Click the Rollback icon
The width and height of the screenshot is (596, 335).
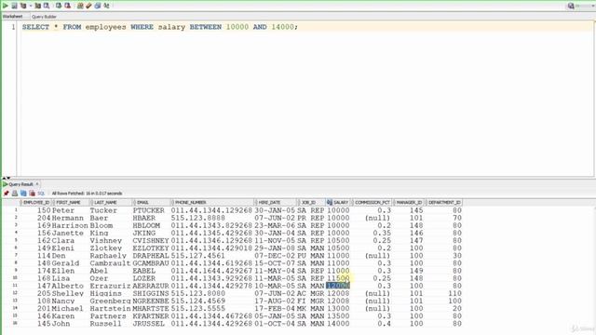68,6
